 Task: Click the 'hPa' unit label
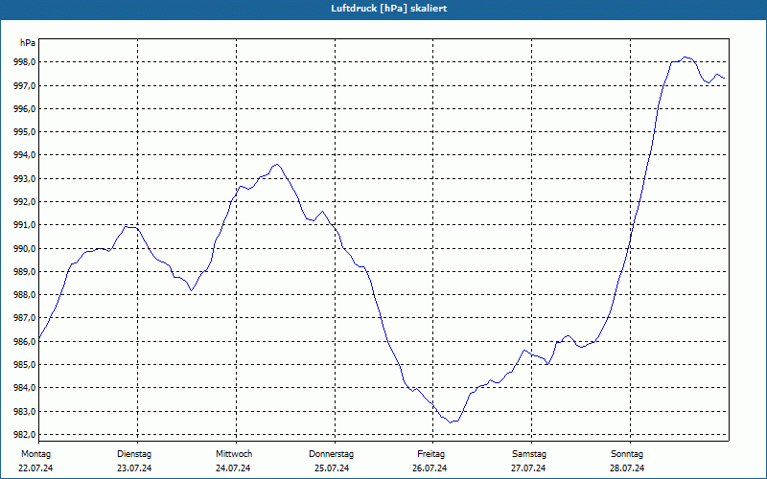click(x=28, y=43)
